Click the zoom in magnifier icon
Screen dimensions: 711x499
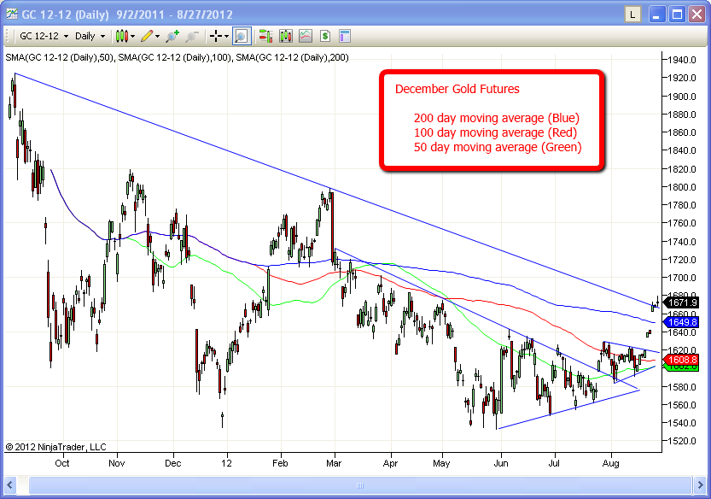pos(172,36)
